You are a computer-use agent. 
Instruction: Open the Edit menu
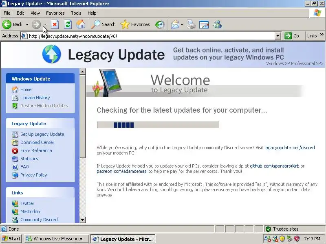[x=20, y=13]
